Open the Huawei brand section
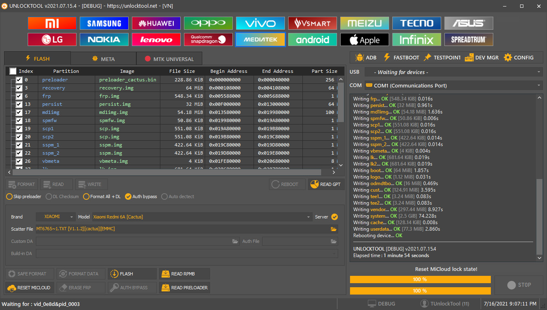The width and height of the screenshot is (547, 310). tap(156, 23)
